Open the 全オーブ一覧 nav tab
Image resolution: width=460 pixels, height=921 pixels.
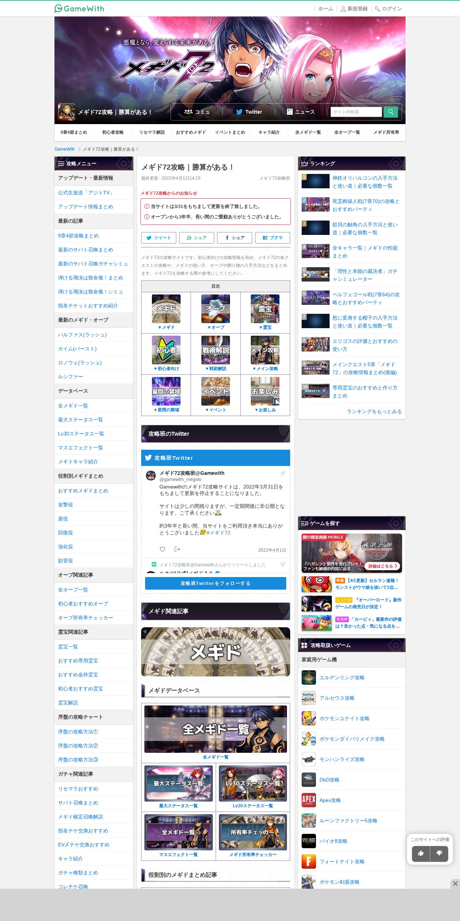click(347, 132)
